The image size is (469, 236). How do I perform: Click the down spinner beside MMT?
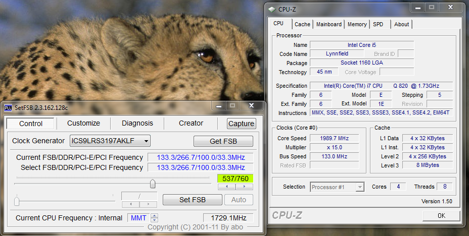(155, 220)
